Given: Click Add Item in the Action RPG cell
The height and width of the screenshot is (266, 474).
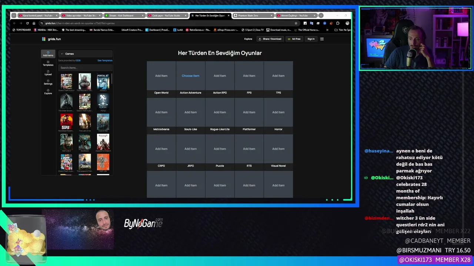Looking at the screenshot, I should [x=220, y=76].
